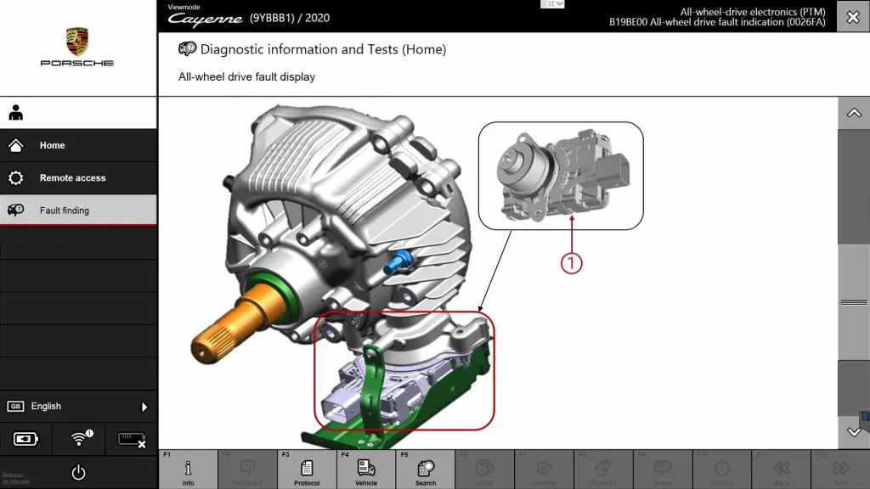The image size is (870, 489).
Task: Open the F3 Protocol function
Action: point(307,469)
